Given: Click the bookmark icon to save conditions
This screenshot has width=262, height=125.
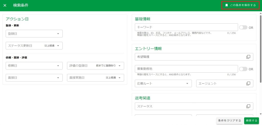Looking at the screenshot, I should pyautogui.click(x=226, y=5).
